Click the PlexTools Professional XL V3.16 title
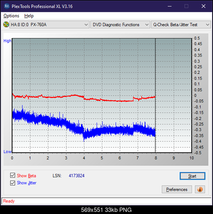The width and height of the screenshot is (213, 214). 42,6
